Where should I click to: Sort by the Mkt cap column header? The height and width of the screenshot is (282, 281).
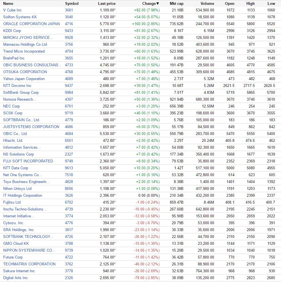[176, 3]
